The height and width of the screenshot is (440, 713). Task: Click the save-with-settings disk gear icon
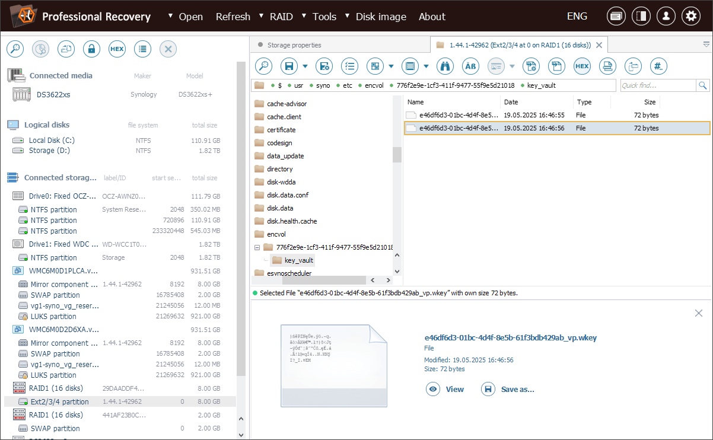pyautogui.click(x=324, y=66)
